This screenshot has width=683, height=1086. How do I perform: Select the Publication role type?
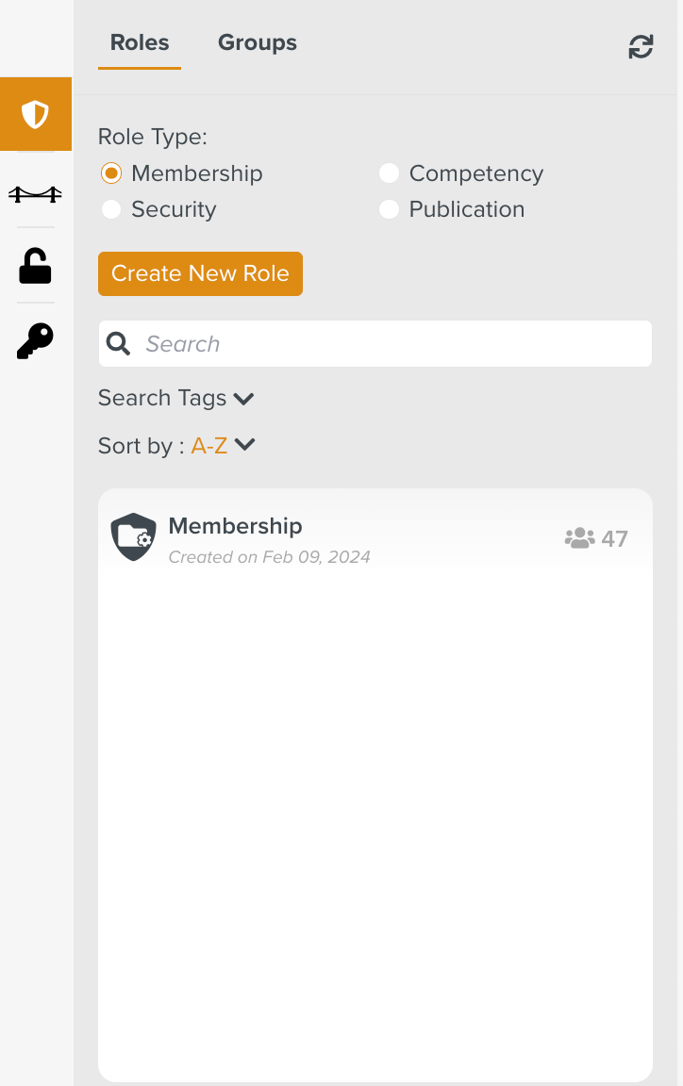[390, 209]
